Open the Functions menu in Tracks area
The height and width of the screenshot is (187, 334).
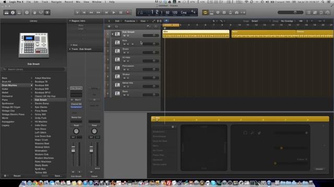point(130,21)
